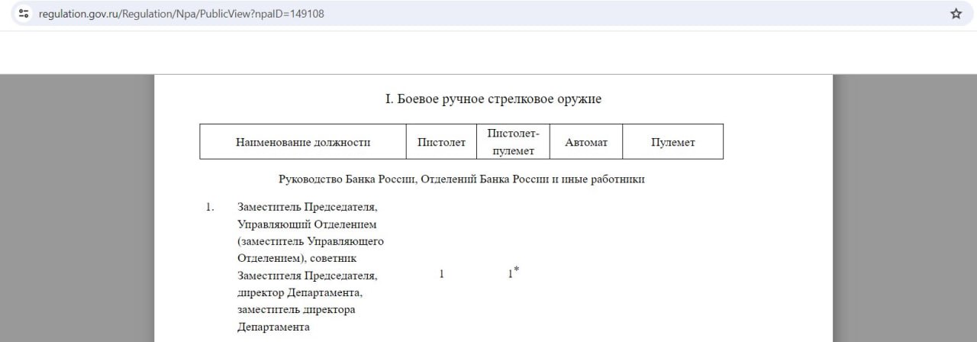Click the 'Пистолет' column header
The width and height of the screenshot is (977, 342).
tap(441, 142)
